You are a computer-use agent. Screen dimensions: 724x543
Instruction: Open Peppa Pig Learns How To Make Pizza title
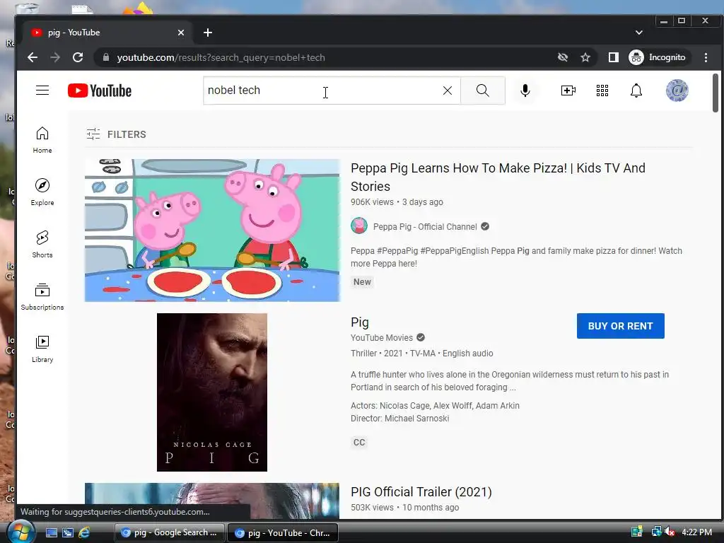pos(498,177)
